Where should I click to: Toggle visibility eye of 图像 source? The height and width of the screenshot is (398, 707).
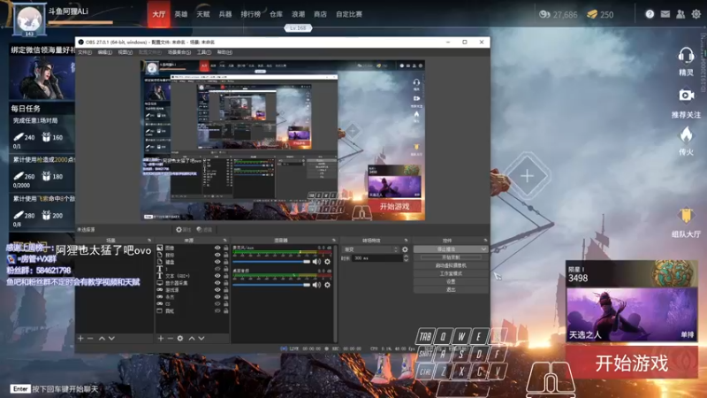pos(217,249)
